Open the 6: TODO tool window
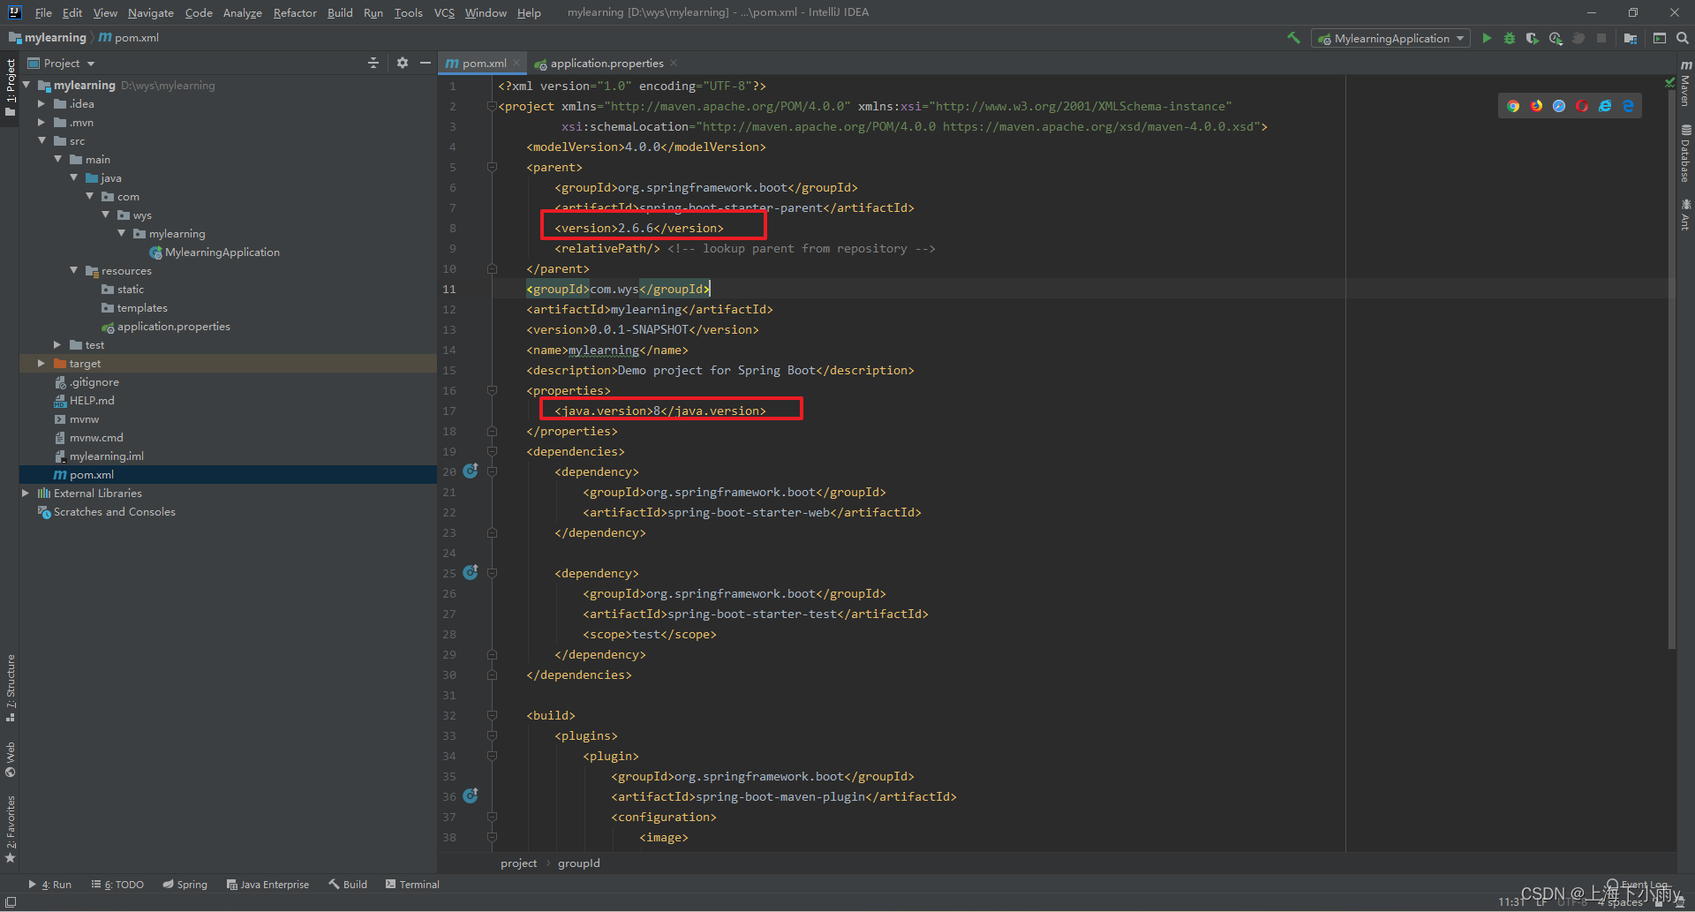Viewport: 1695px width, 912px height. tap(117, 884)
